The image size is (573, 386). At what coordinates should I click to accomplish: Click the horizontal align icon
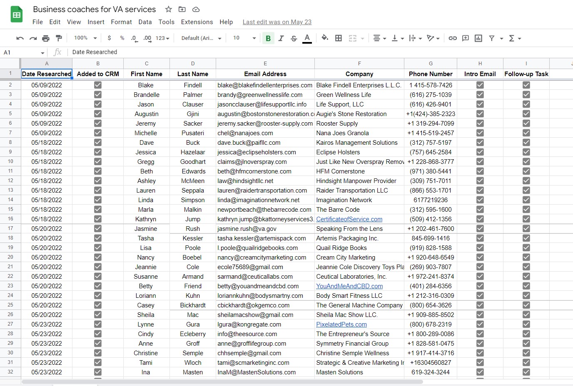376,38
